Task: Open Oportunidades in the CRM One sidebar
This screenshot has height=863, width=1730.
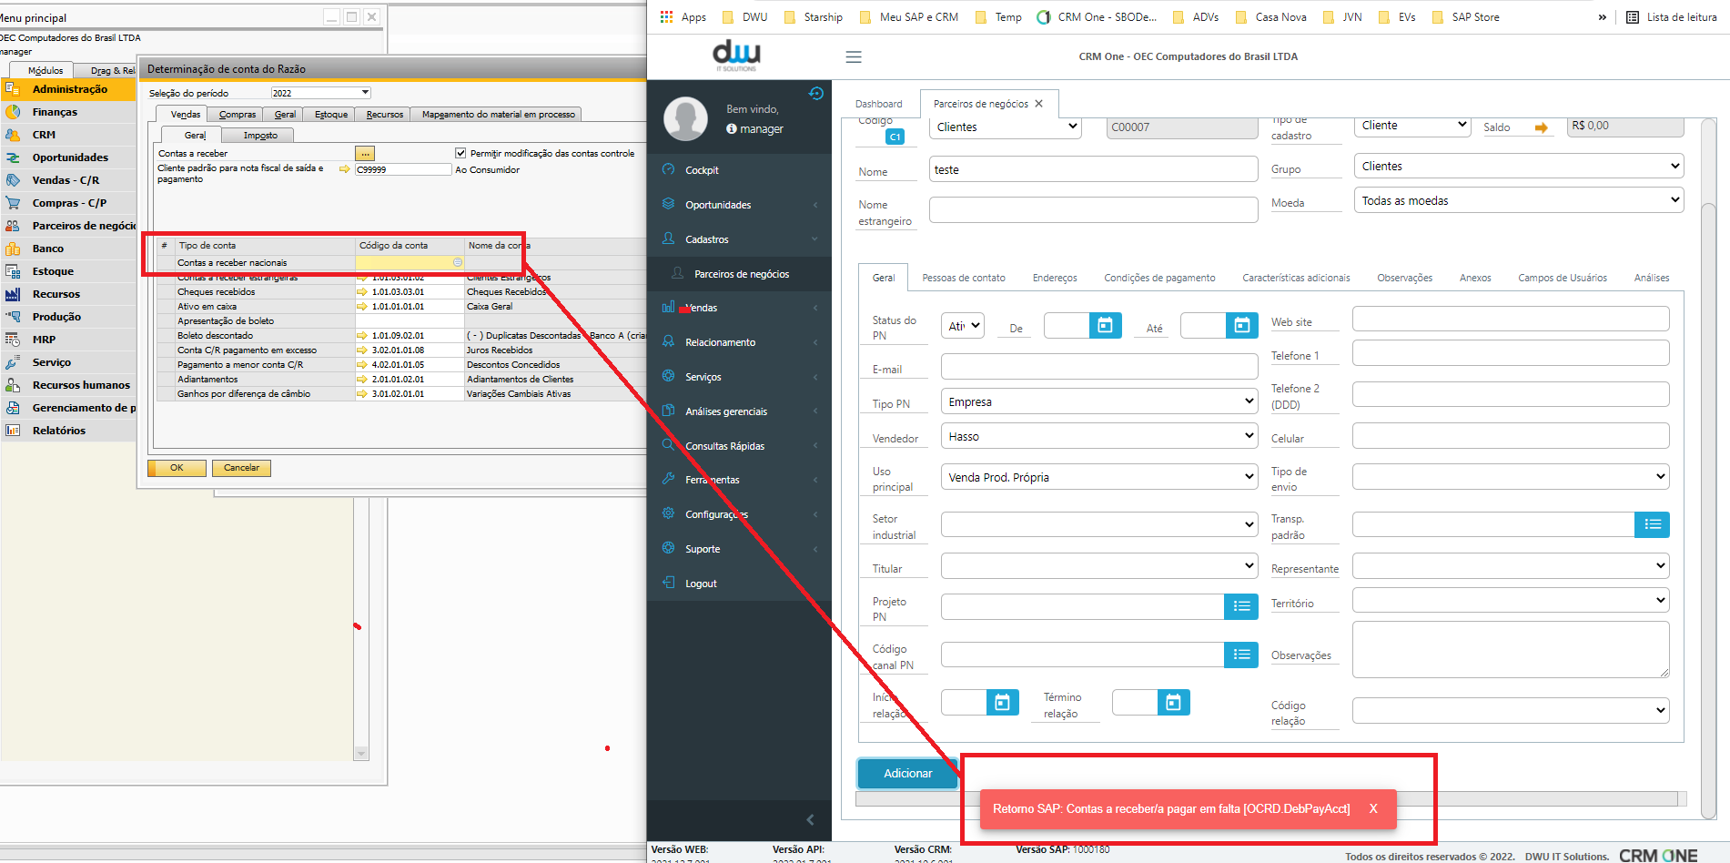Action: click(x=717, y=205)
